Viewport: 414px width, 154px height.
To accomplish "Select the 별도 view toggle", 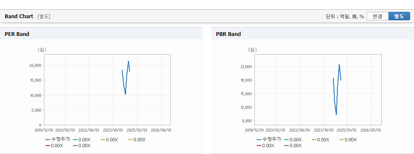I will pyautogui.click(x=399, y=16).
